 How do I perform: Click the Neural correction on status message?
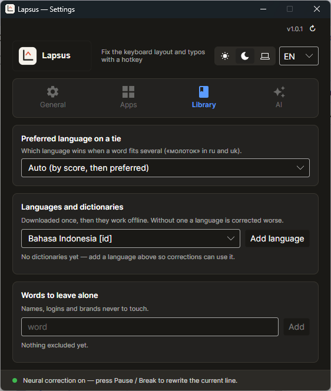tap(130, 380)
